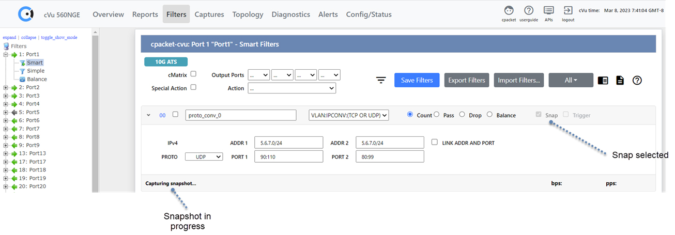675x235 pixels.
Task: Click the green arrow icon beside Port20
Action: tap(14, 186)
